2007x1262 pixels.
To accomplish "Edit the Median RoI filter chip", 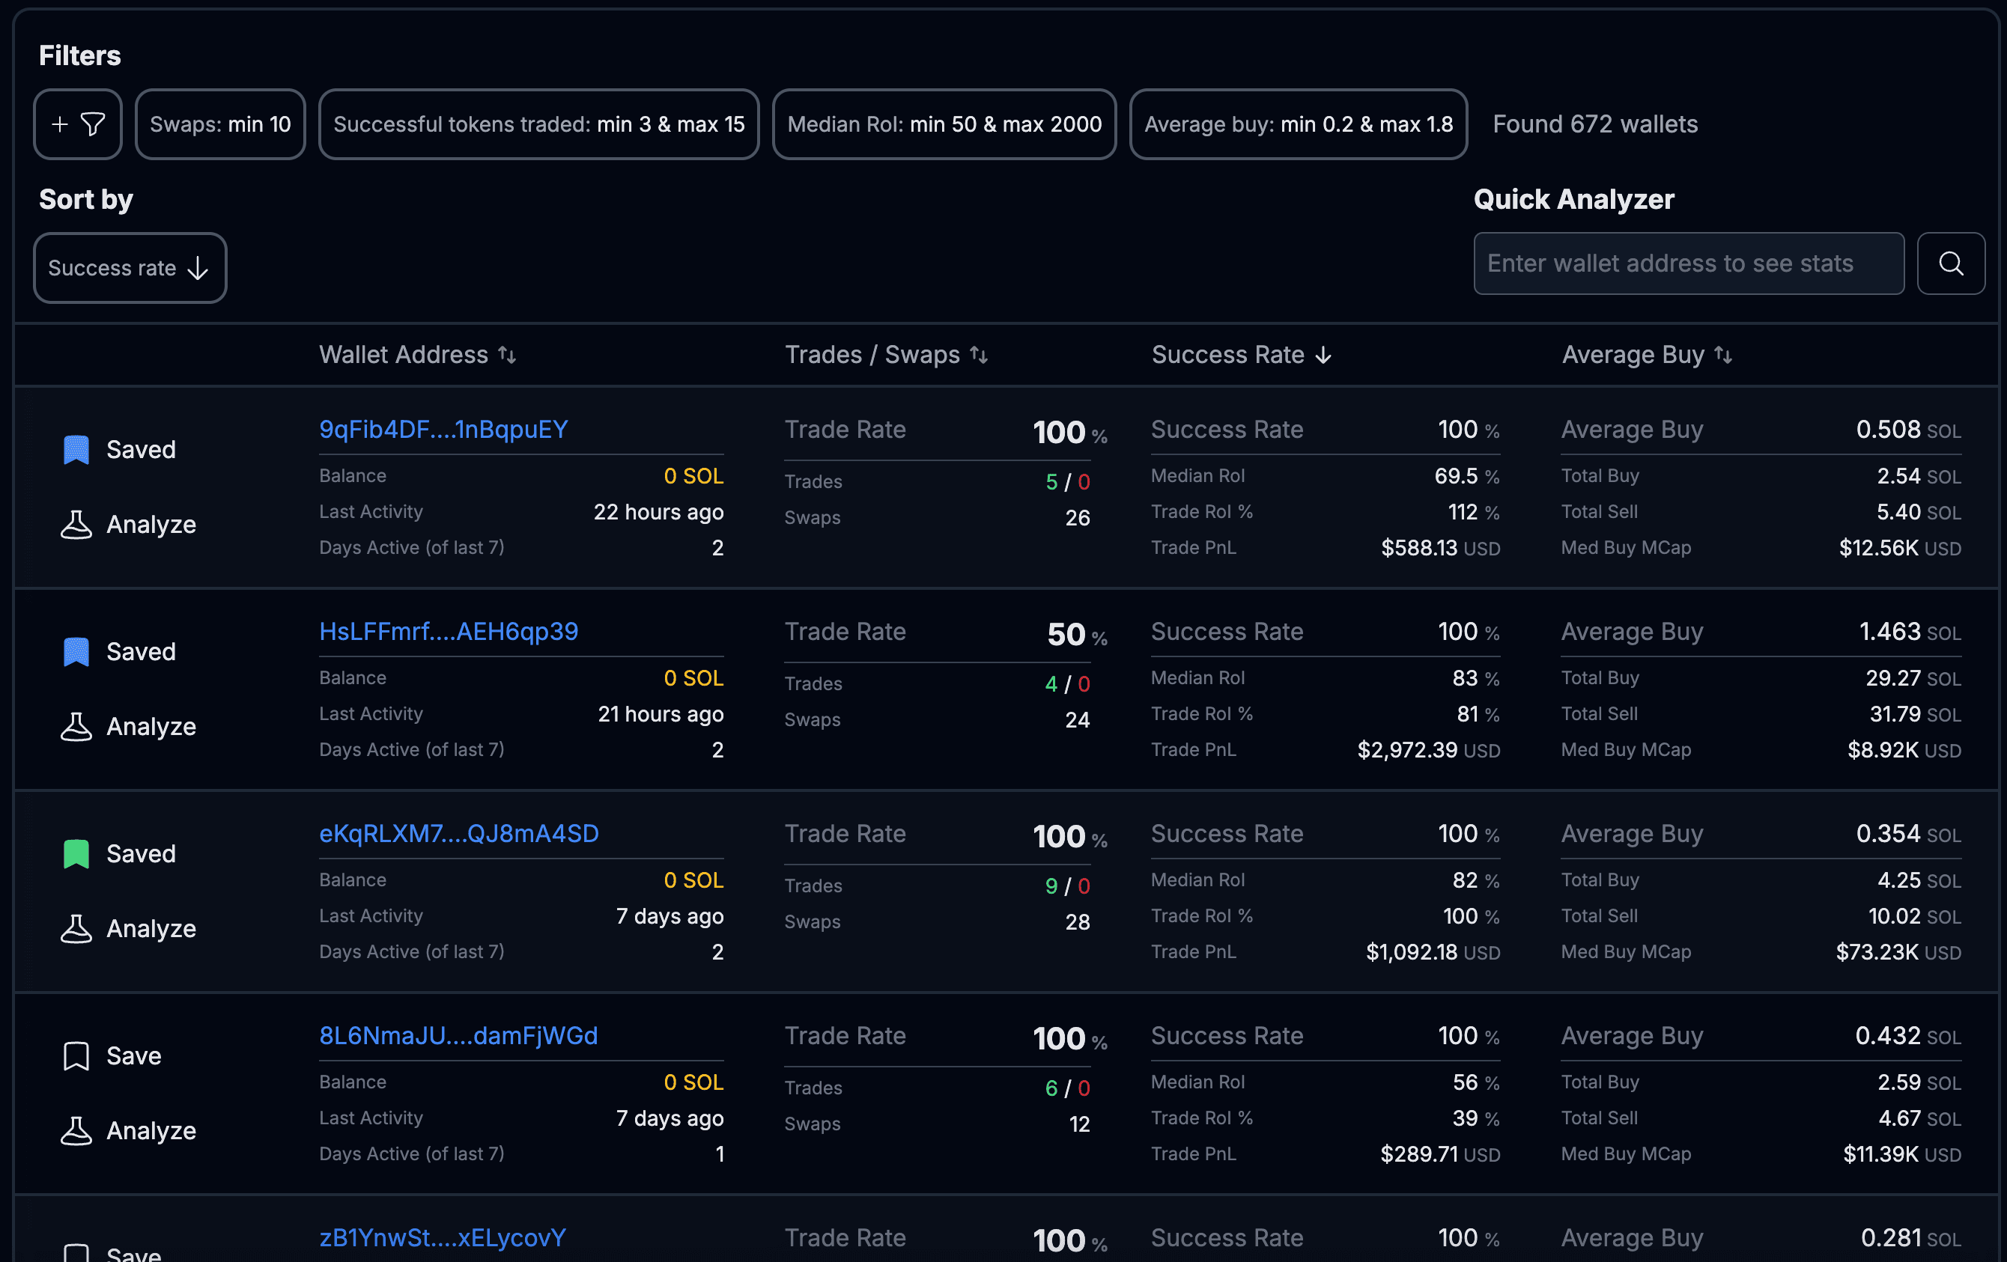I will point(944,124).
